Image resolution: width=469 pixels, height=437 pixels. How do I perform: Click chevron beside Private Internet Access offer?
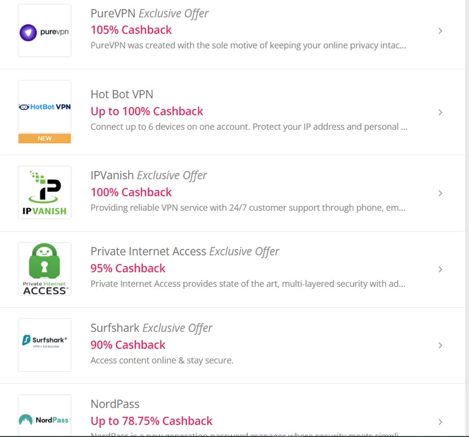[440, 269]
